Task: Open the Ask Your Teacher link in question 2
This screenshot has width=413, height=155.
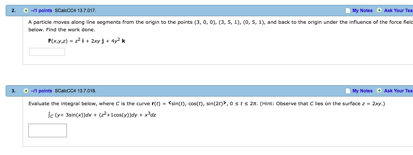Action: [x=399, y=11]
